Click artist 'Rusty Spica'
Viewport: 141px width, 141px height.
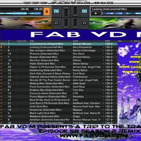click(80, 70)
